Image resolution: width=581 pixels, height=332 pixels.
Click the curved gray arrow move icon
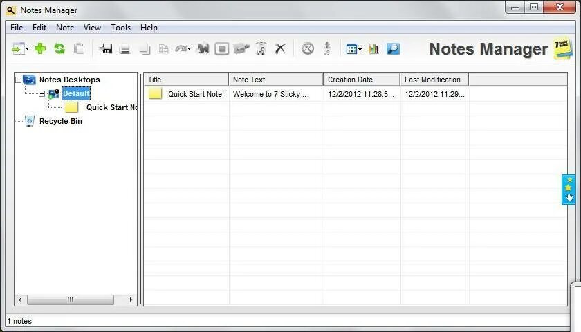point(181,48)
